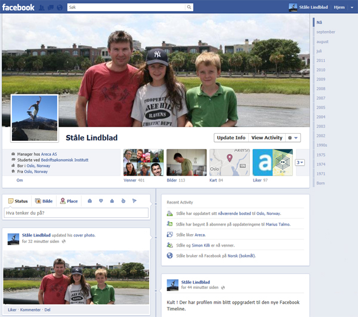Click the Bilder 113 link

(176, 180)
